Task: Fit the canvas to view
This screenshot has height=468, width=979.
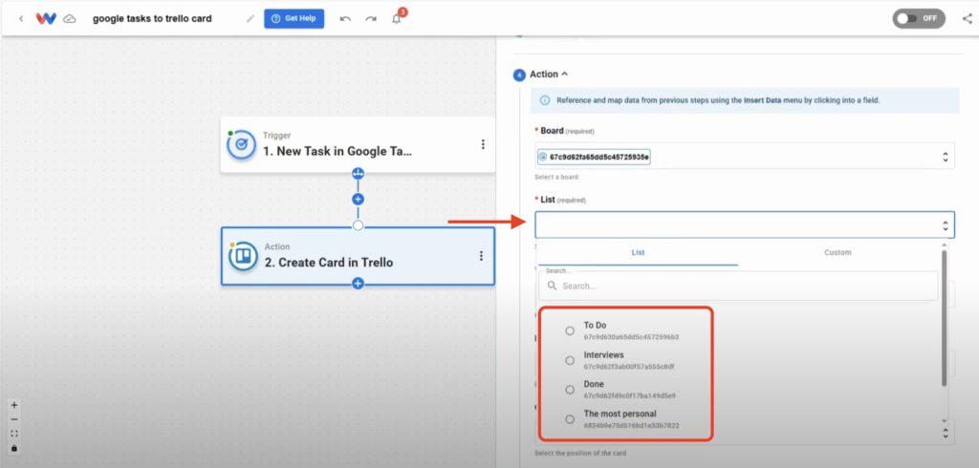Action: 14,434
